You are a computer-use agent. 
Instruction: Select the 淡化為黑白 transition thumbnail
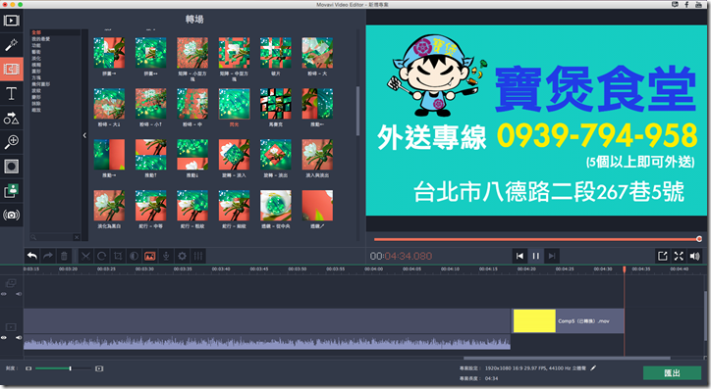coord(109,206)
